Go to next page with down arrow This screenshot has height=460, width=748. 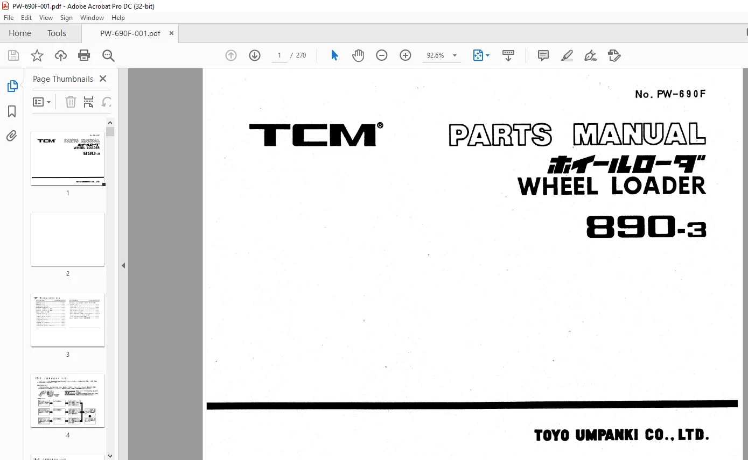(x=255, y=55)
